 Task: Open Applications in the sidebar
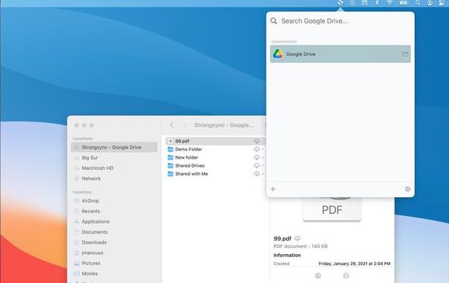point(96,222)
